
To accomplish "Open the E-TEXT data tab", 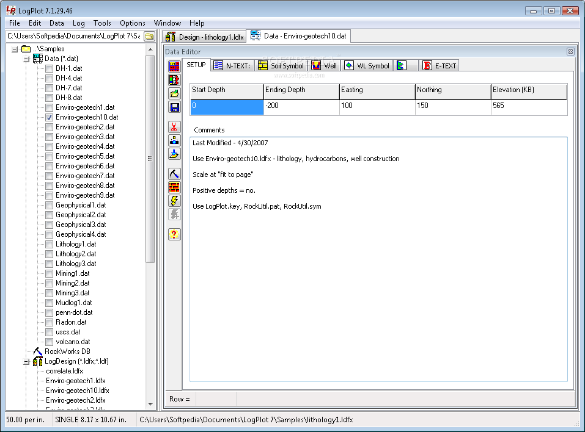I will pos(440,66).
